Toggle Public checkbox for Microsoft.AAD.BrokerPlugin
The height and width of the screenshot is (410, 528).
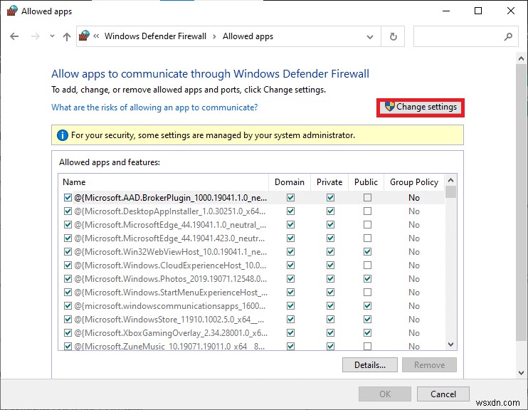pyautogui.click(x=366, y=198)
